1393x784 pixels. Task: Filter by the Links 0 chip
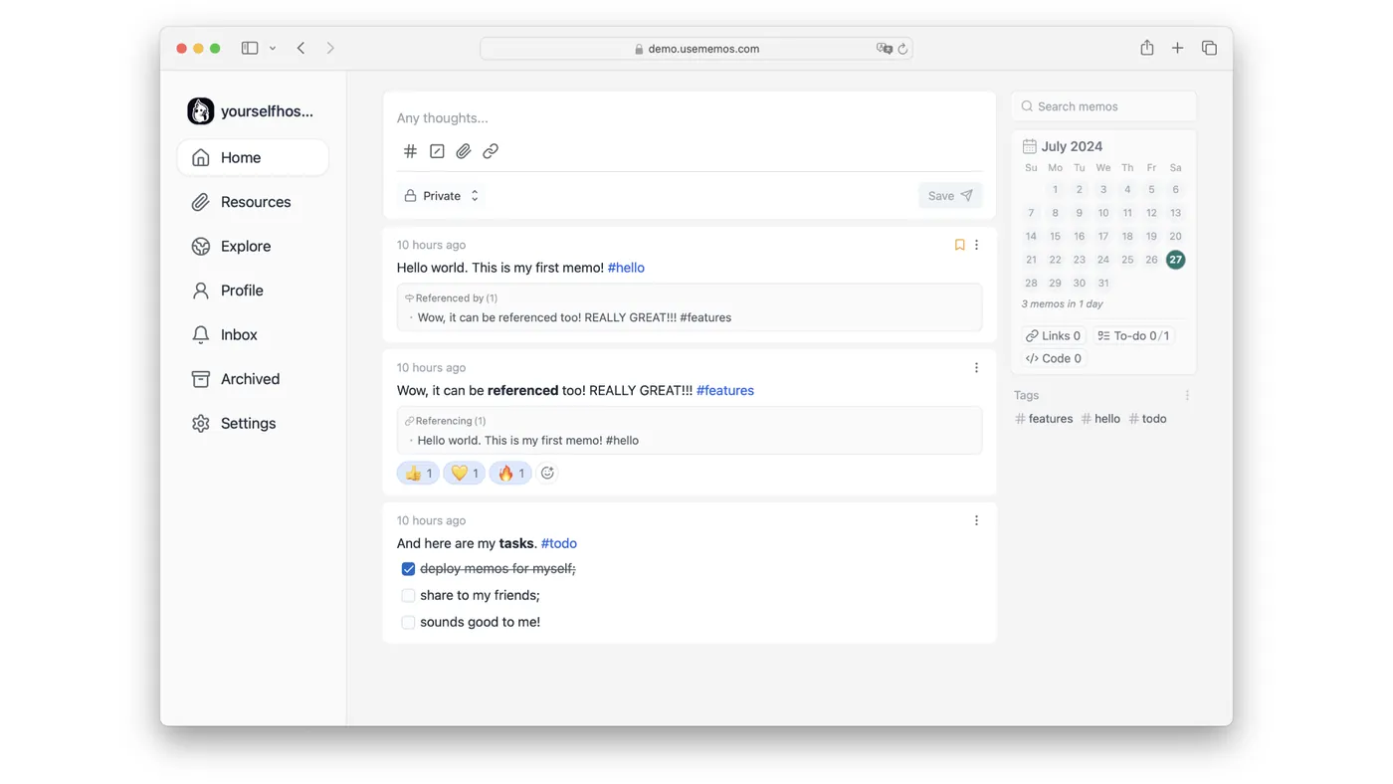1053,336
